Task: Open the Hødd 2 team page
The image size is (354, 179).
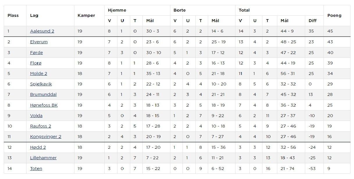Action: pyautogui.click(x=38, y=147)
